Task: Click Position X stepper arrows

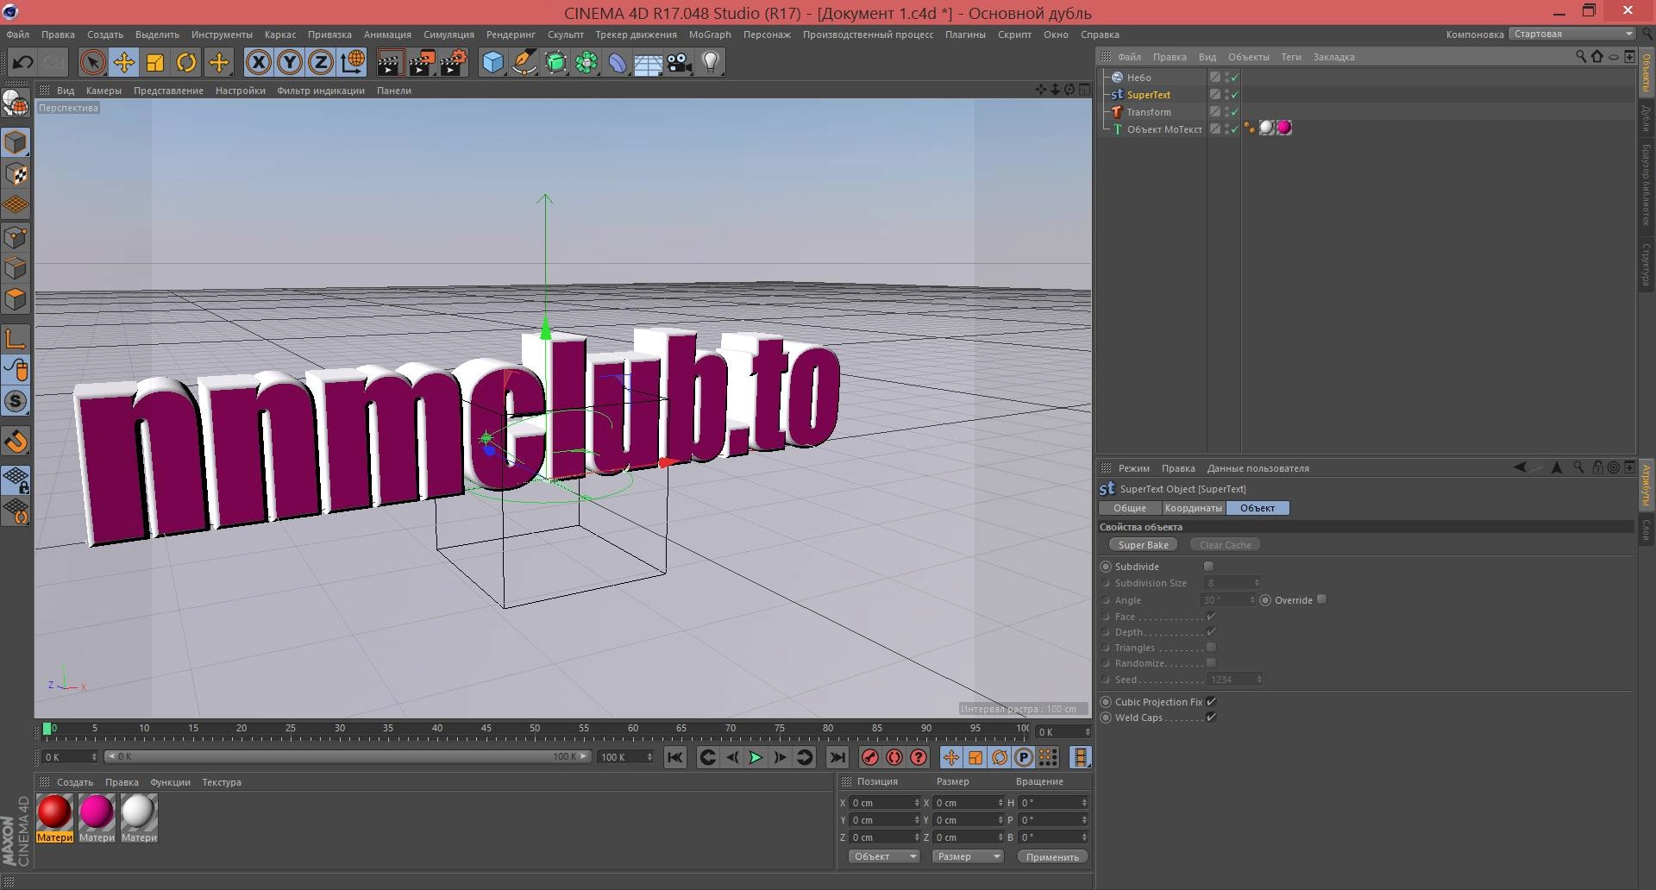Action: (917, 803)
